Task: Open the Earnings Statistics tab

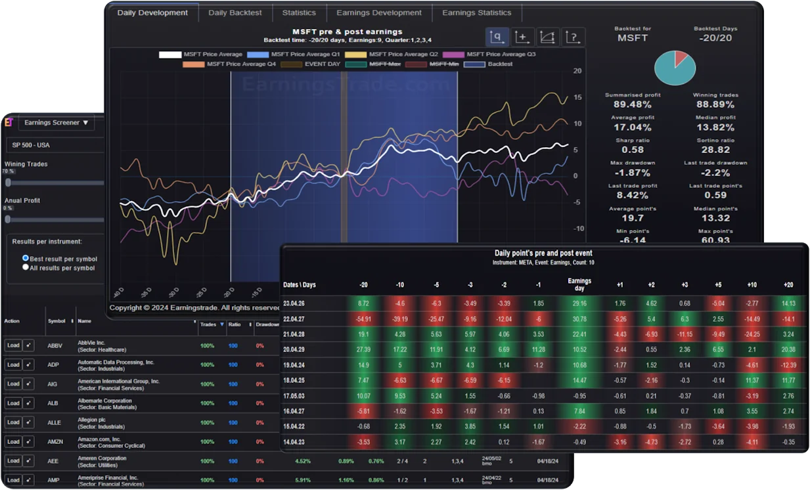Action: (476, 12)
